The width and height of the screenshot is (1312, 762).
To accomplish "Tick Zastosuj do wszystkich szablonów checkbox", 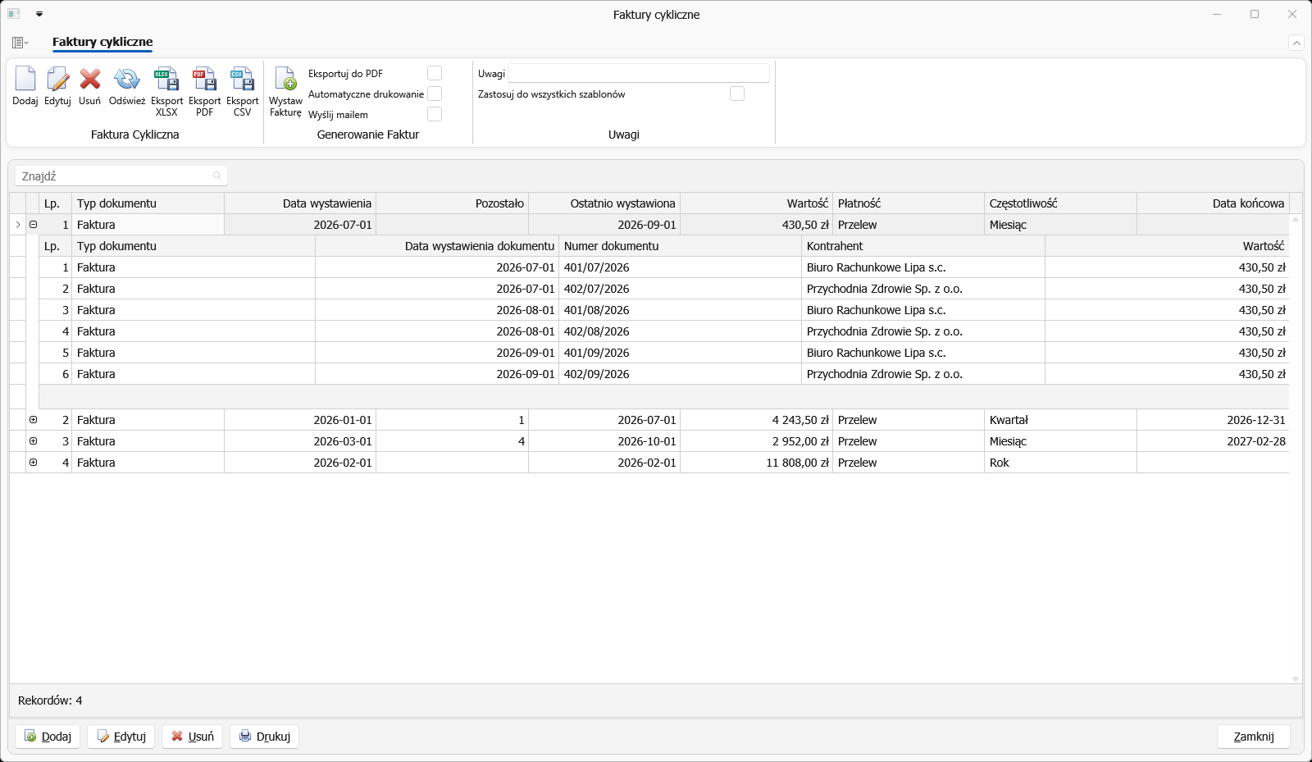I will pos(737,94).
